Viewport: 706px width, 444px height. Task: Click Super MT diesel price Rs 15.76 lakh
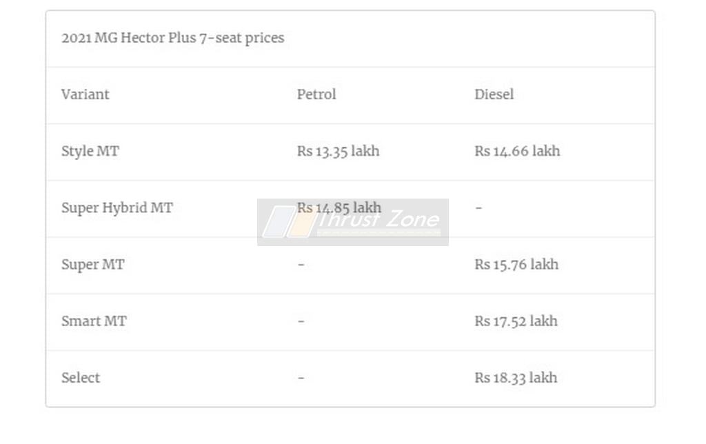[x=516, y=264]
